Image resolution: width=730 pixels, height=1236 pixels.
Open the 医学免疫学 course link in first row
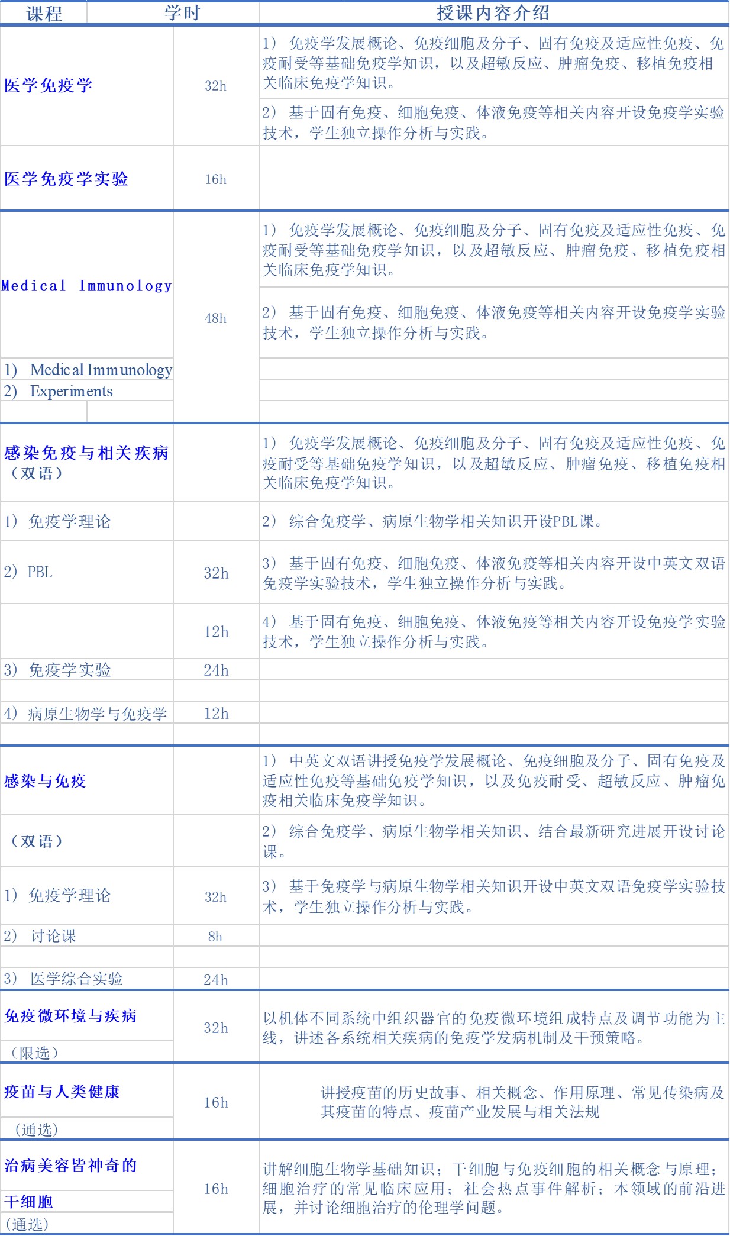[x=49, y=86]
